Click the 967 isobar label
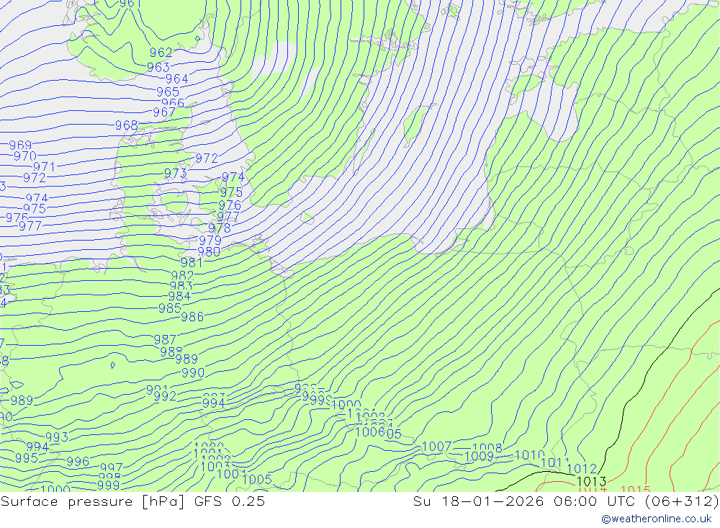 164,112
